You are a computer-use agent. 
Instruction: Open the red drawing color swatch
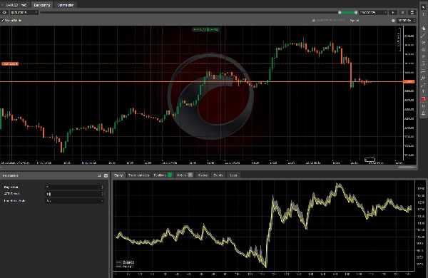tap(423, 99)
